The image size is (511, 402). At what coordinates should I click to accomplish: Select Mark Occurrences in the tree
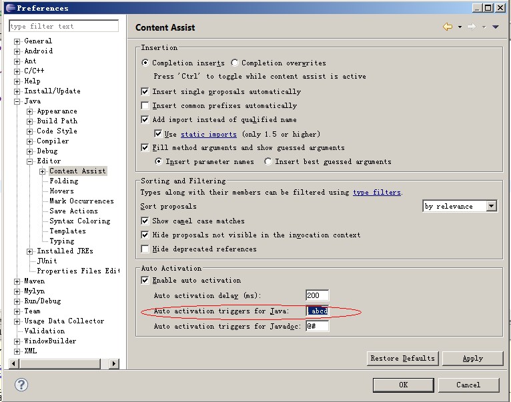point(82,201)
